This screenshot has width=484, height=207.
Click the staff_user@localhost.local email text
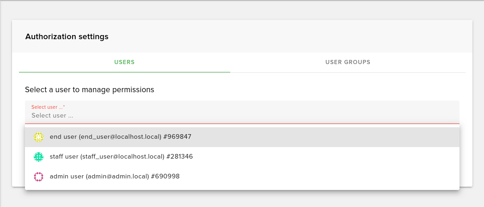pos(123,157)
